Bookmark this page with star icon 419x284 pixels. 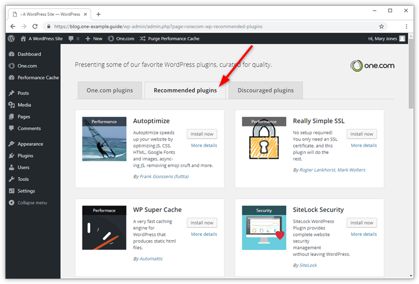pos(382,26)
